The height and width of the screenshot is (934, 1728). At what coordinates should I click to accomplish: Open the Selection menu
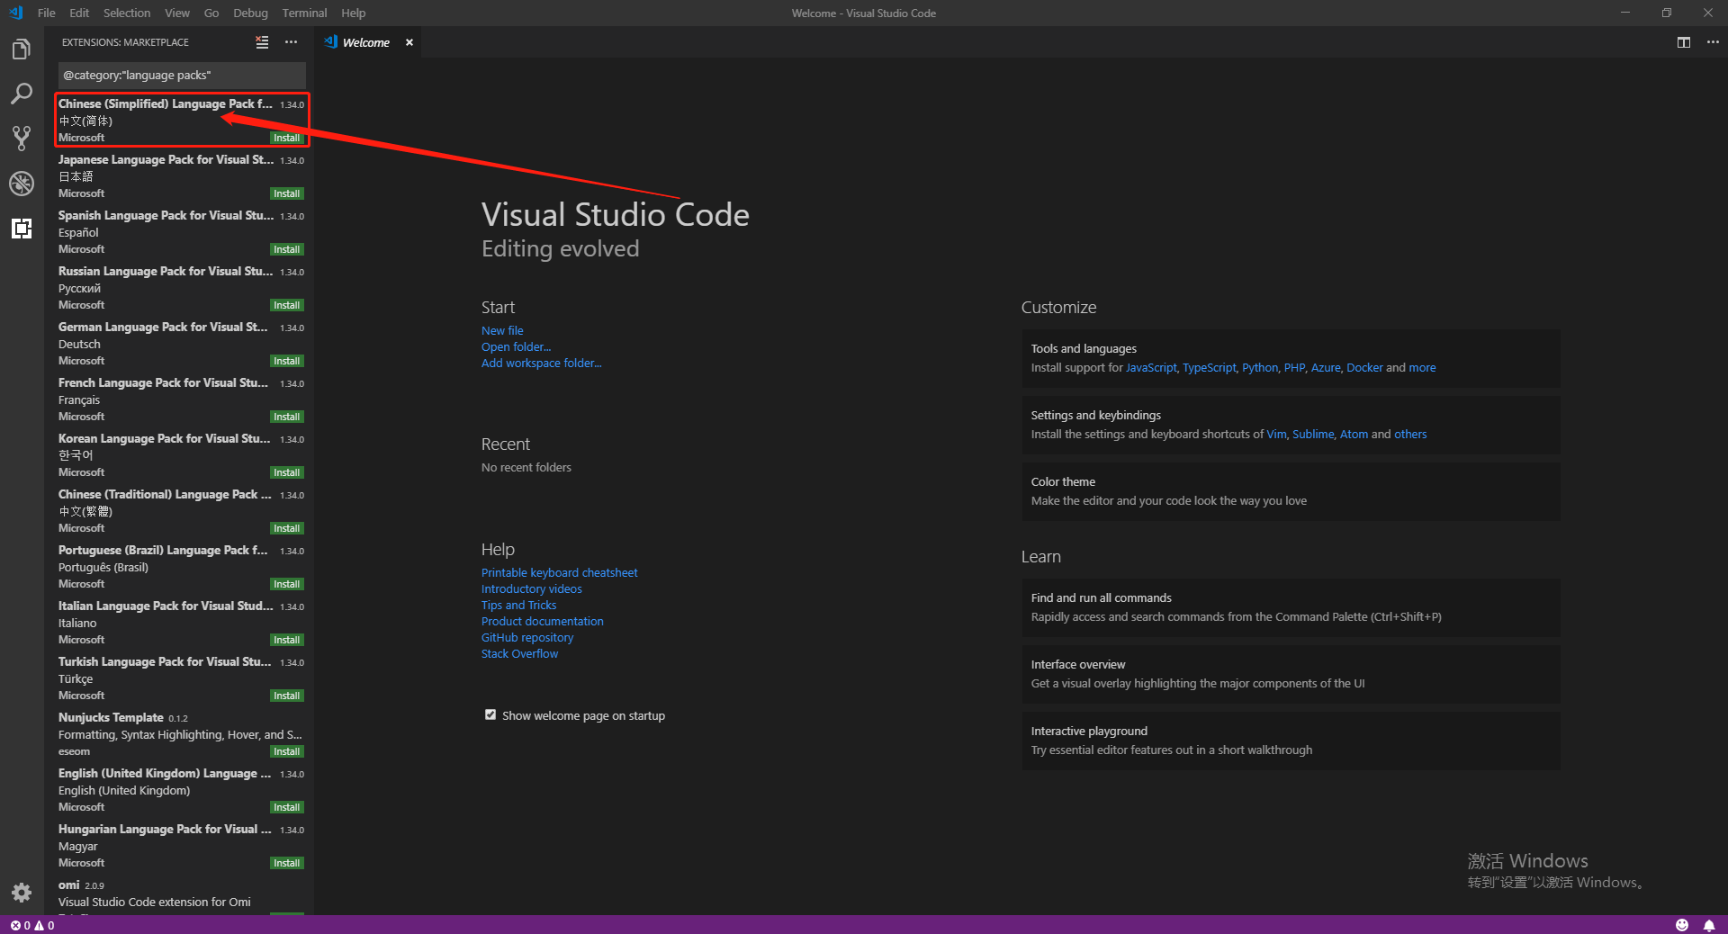click(127, 13)
